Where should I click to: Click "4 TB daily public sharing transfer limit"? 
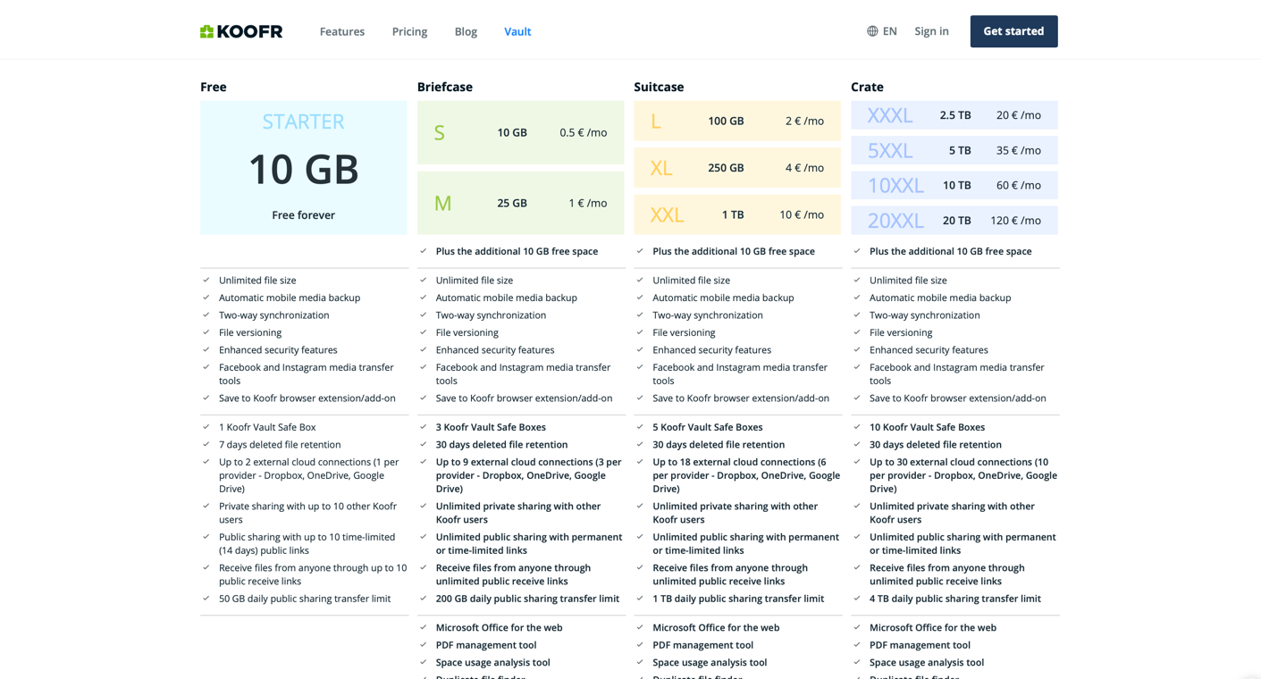[955, 599]
